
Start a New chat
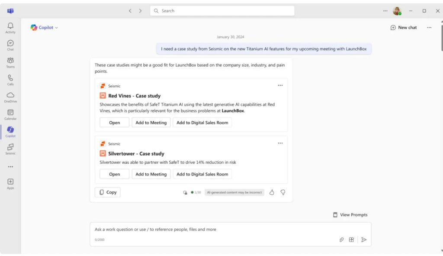(403, 28)
